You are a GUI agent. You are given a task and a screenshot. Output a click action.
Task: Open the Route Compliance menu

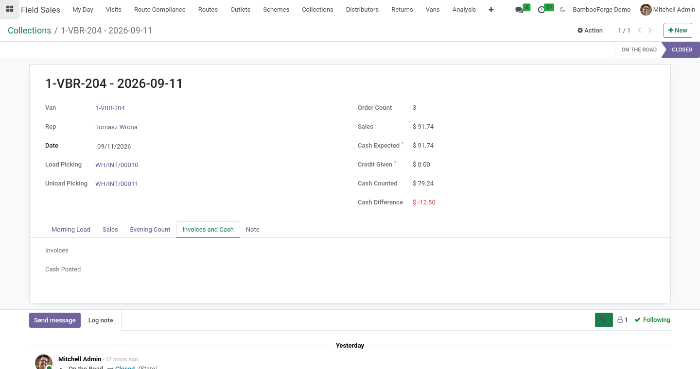click(160, 10)
